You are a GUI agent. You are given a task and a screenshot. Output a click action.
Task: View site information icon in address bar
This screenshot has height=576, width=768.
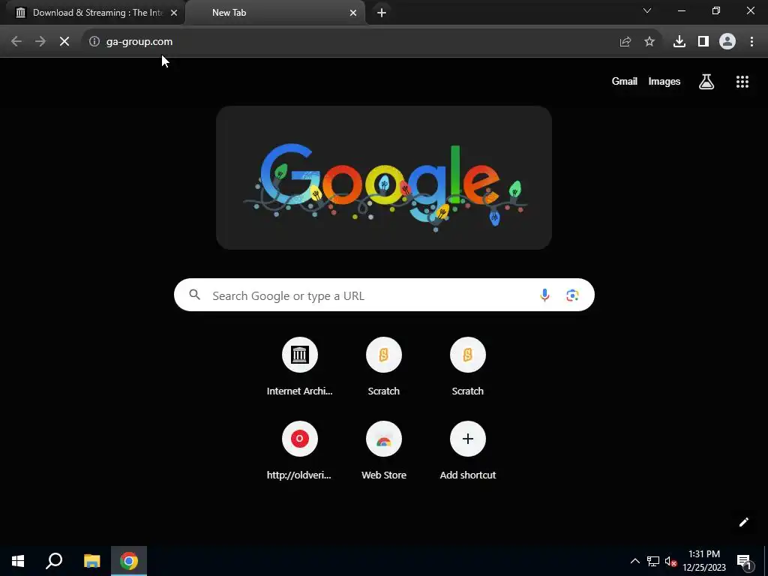point(94,42)
